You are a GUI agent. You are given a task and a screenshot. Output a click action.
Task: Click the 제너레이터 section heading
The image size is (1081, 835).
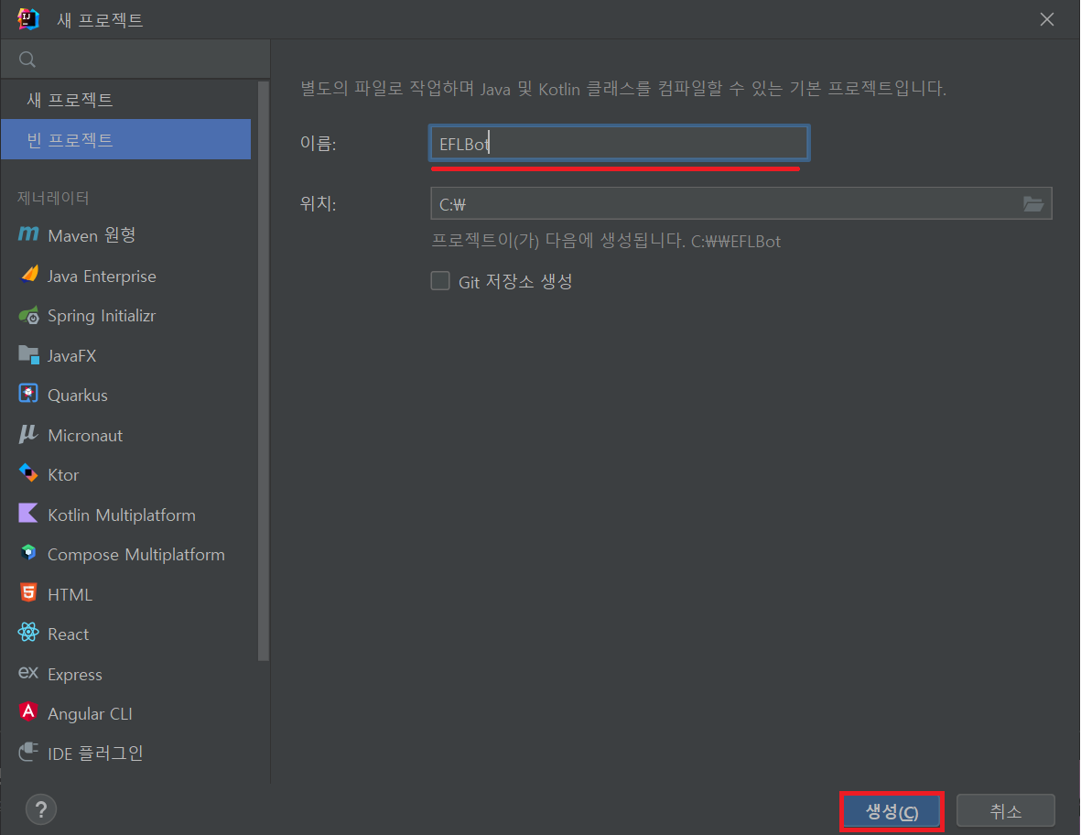click(53, 198)
